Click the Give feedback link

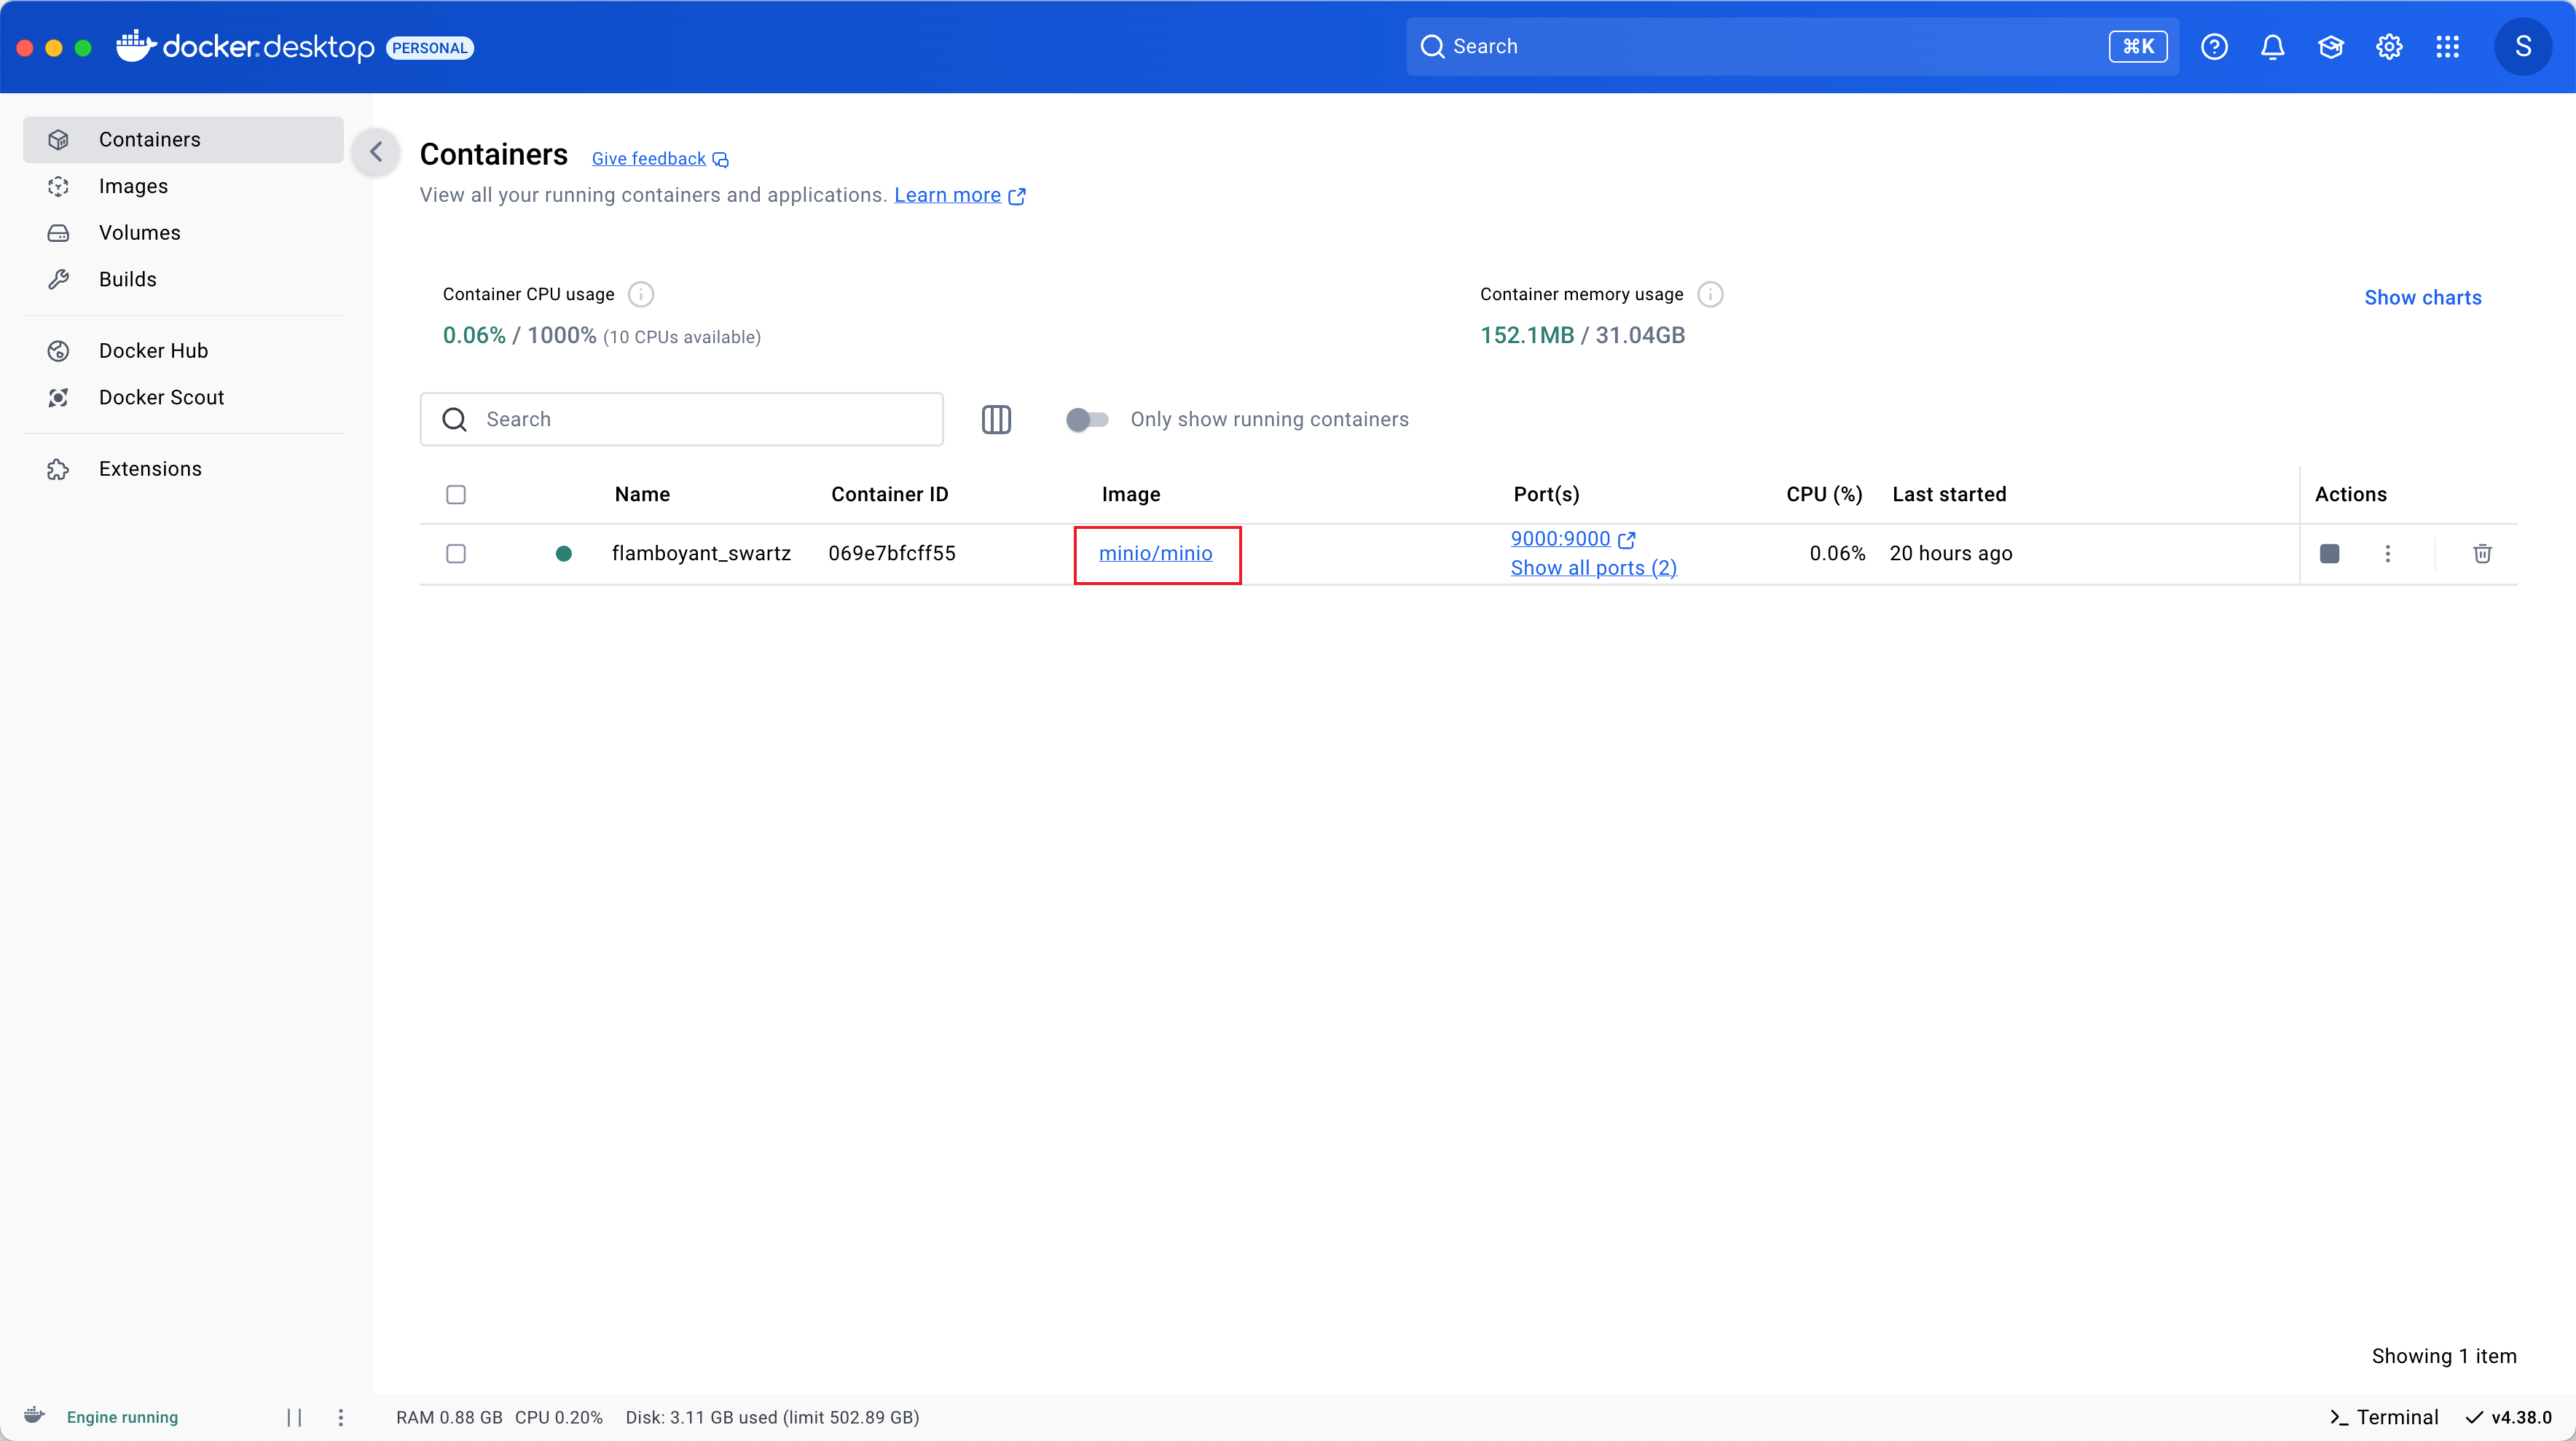coord(648,159)
